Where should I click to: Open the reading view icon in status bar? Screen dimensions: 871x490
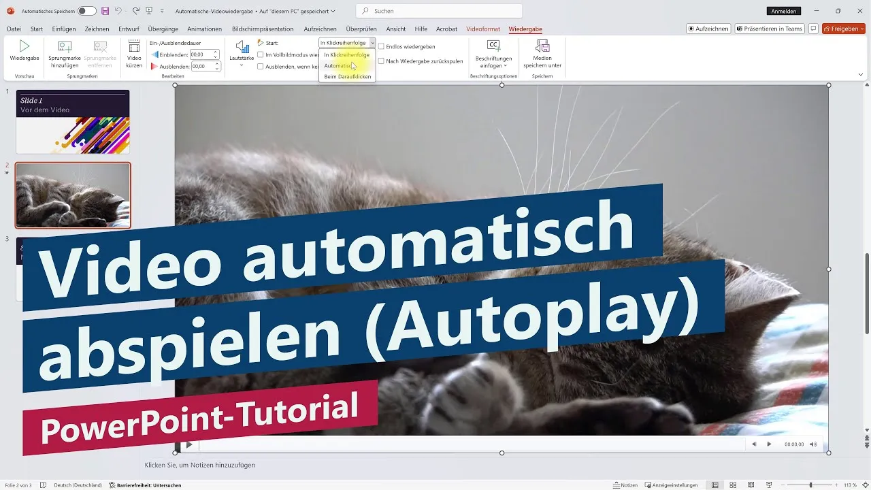point(751,486)
